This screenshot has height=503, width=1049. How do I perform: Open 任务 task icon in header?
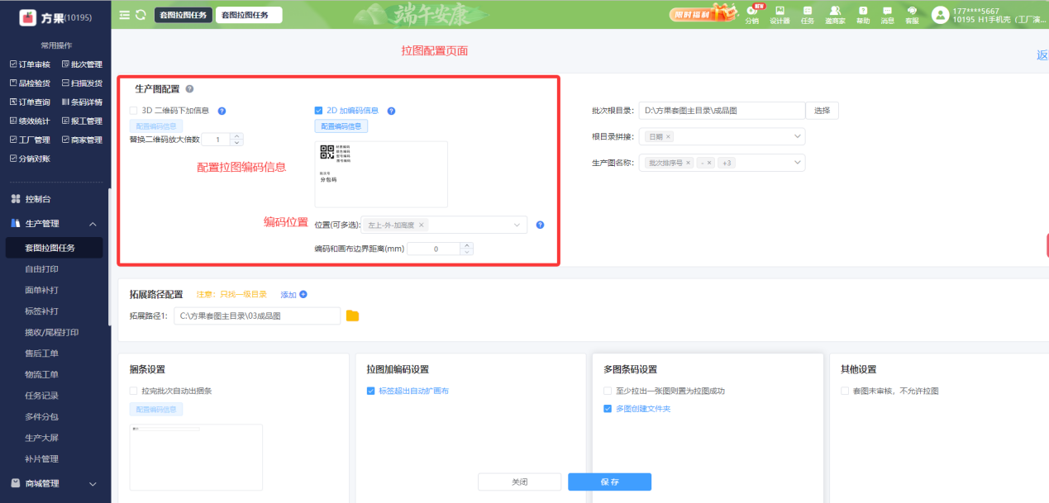808,14
